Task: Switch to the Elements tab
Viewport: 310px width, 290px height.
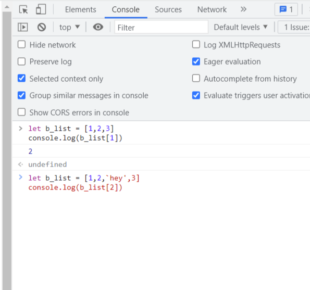Action: 81,9
